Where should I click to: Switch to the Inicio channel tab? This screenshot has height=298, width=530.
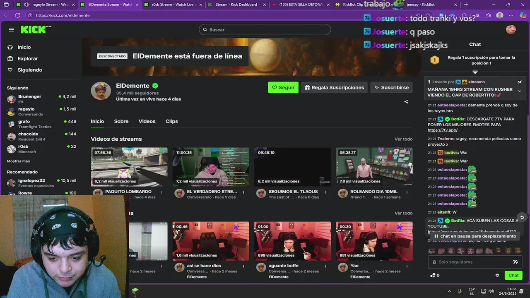[97, 121]
